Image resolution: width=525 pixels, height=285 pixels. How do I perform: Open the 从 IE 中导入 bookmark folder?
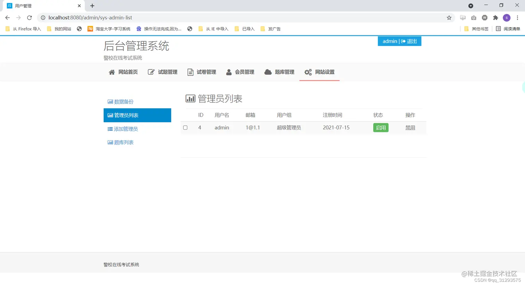point(213,29)
